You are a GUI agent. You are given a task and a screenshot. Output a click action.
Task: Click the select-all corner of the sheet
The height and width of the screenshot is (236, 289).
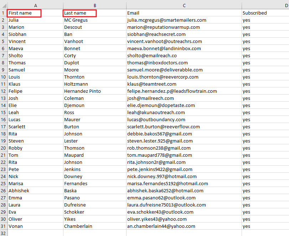coord(4,5)
